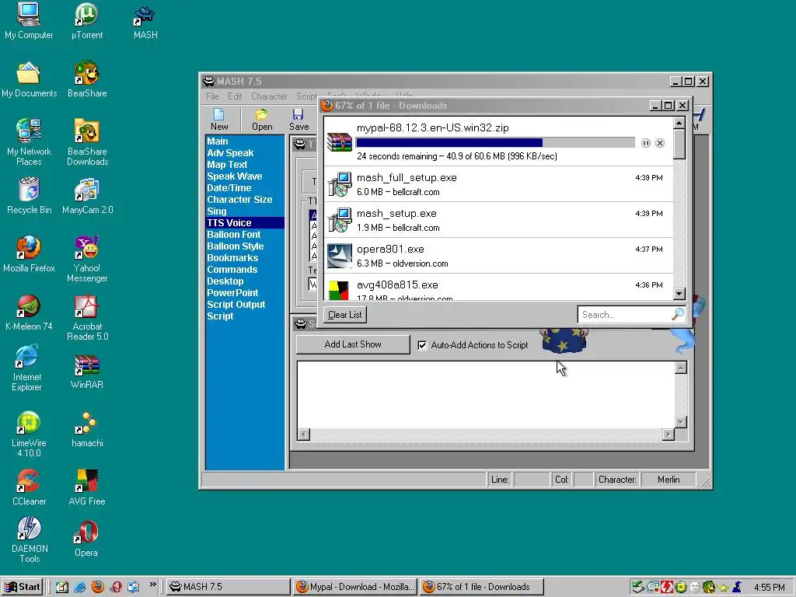Select Bookmarks in the sidebar

click(x=245, y=258)
